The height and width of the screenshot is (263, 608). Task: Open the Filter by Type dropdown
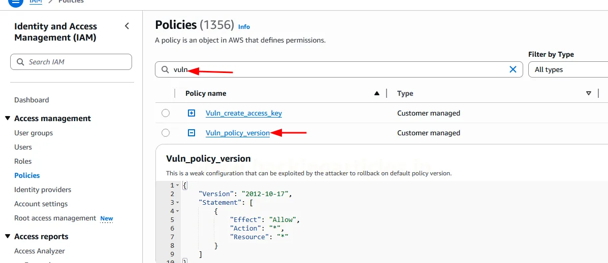(568, 69)
